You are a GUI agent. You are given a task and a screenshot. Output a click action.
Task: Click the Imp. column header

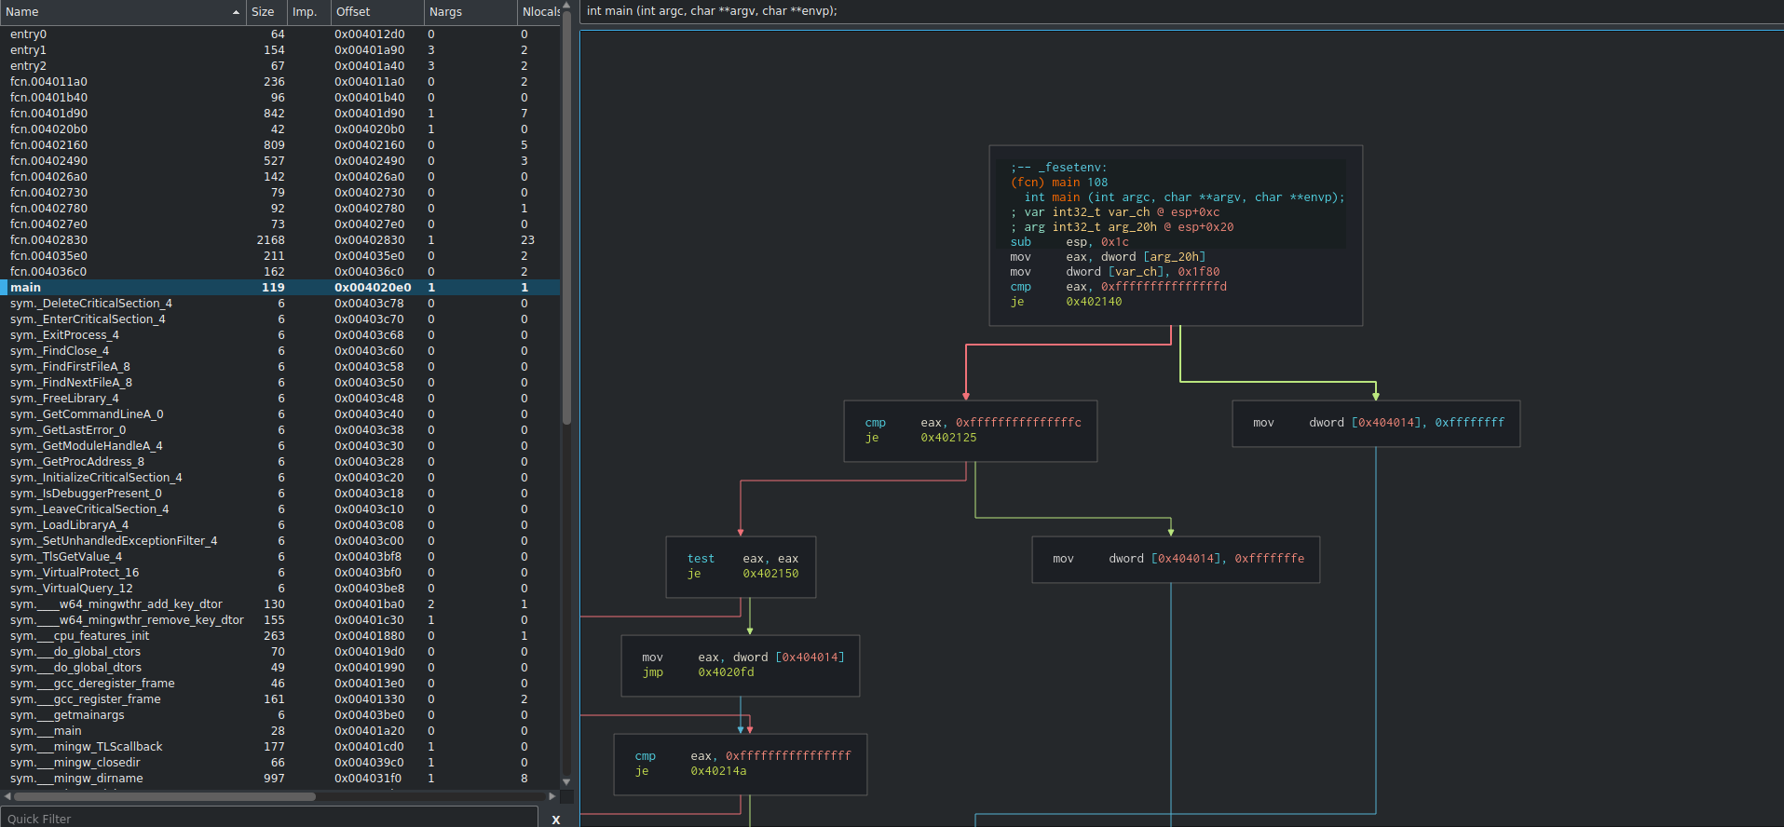coord(308,12)
